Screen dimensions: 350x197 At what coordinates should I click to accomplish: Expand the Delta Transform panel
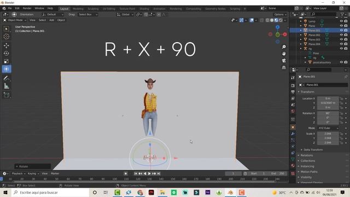[313, 150]
